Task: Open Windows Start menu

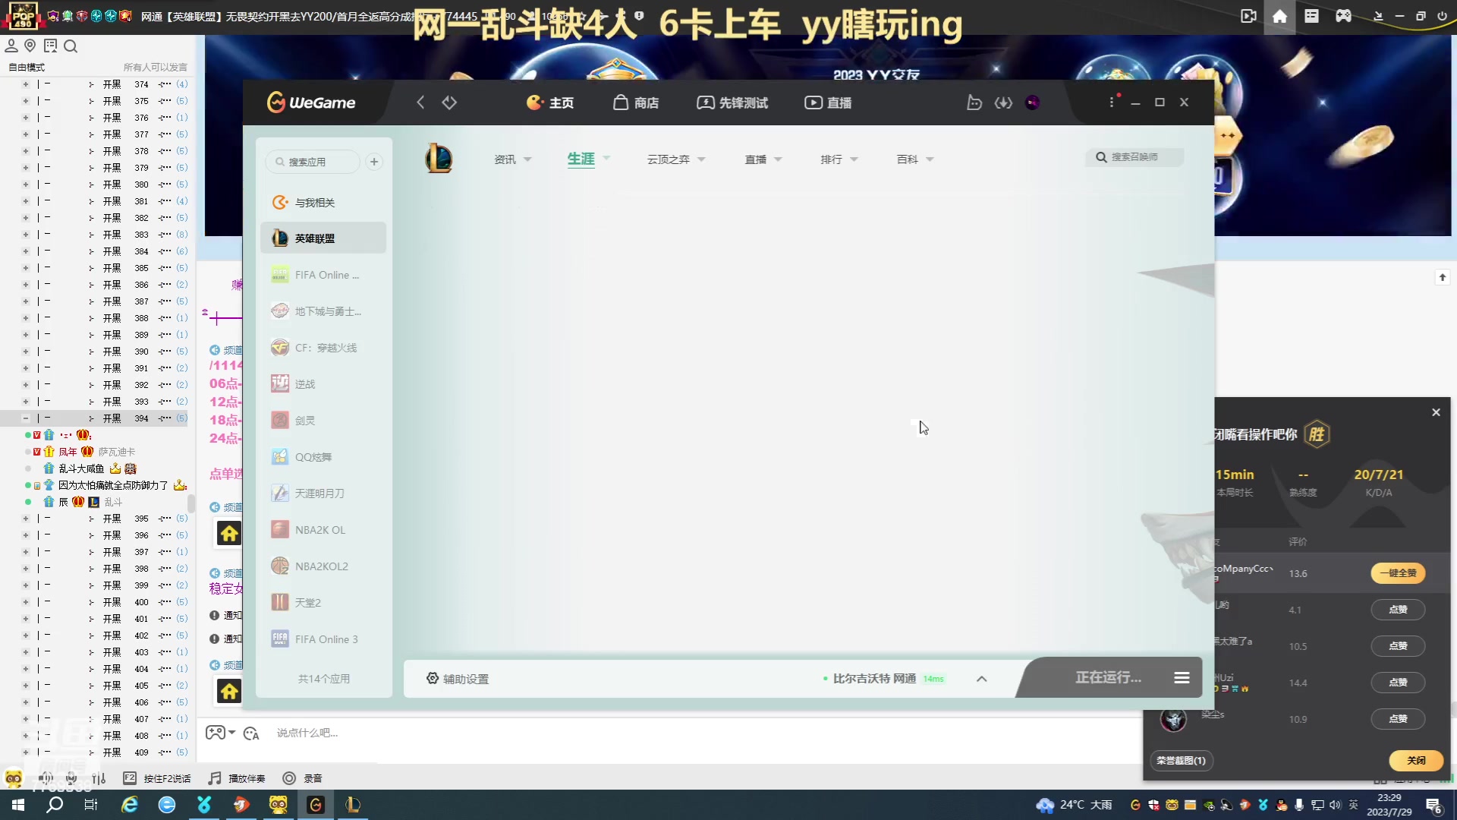Action: pos(18,805)
